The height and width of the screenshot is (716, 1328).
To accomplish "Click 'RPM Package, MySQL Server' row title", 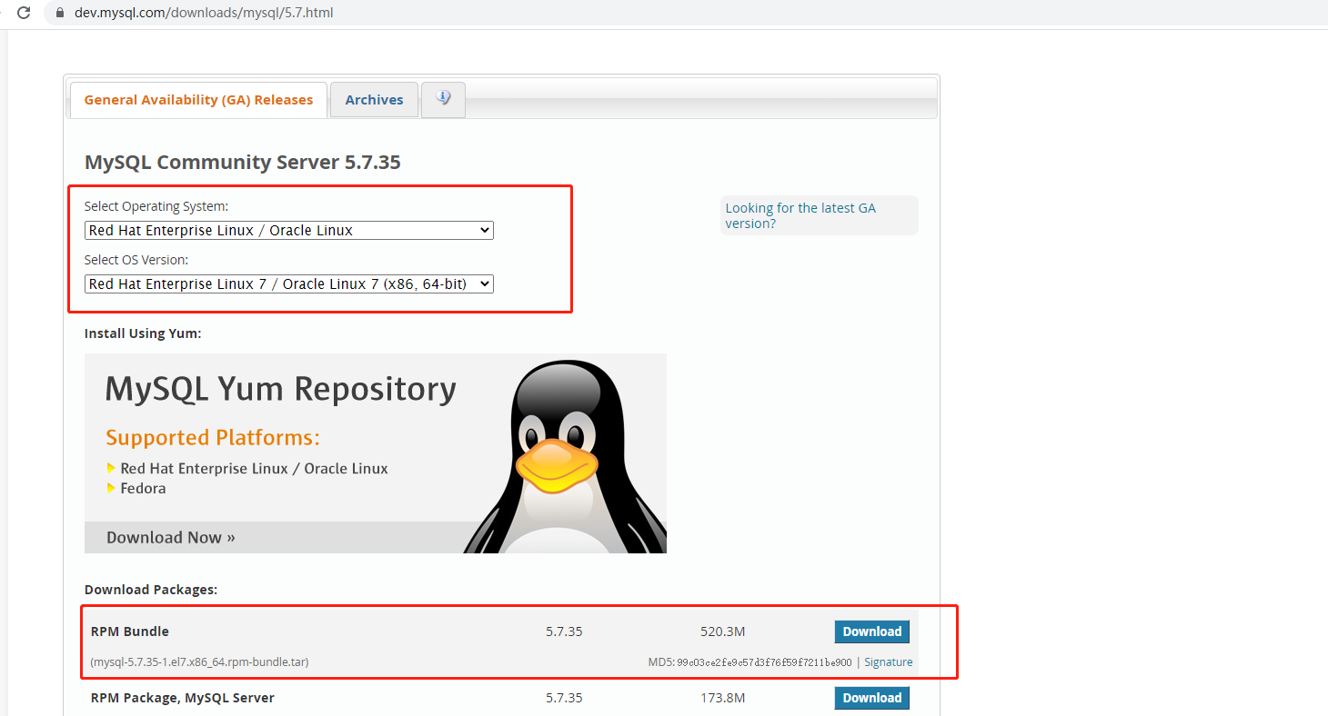I will coord(183,698).
